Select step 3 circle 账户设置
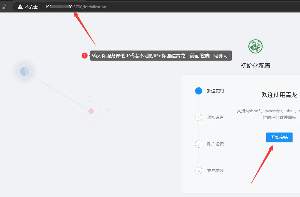The image size is (300, 197). [x=199, y=144]
